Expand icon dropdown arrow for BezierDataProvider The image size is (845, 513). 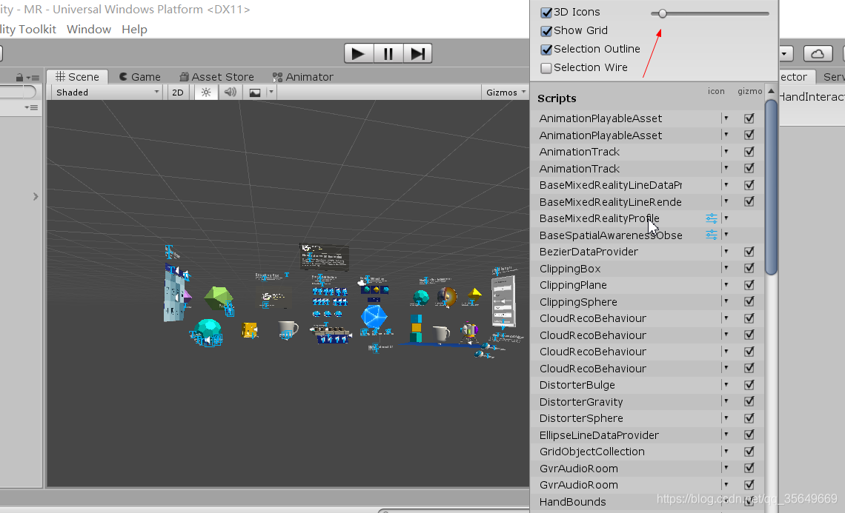tap(726, 252)
